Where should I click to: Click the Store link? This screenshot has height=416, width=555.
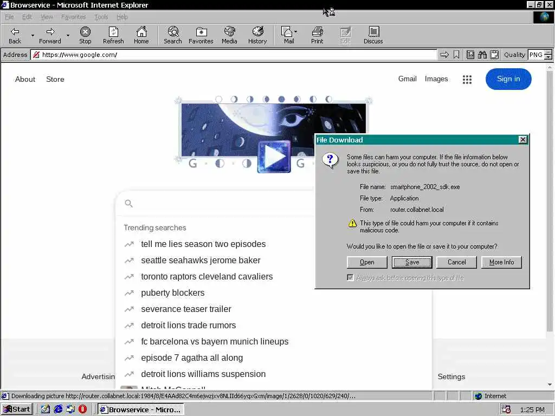[x=55, y=79]
